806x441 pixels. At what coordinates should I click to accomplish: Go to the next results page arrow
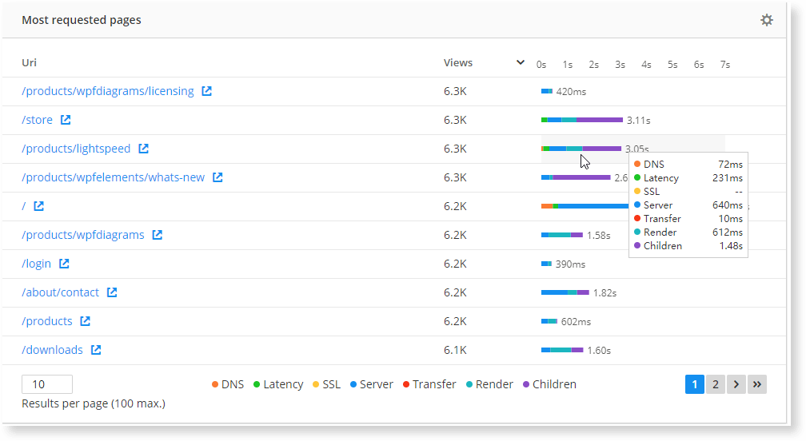(x=736, y=384)
